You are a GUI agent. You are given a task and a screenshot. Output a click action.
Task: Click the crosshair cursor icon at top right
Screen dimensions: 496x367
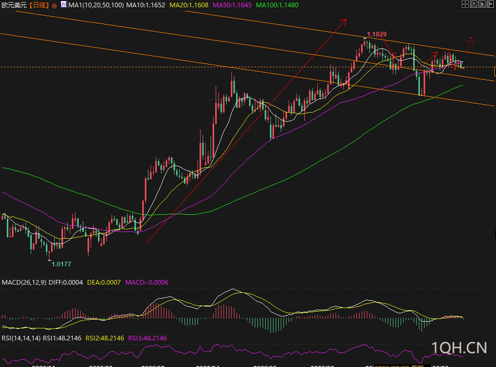click(x=465, y=4)
